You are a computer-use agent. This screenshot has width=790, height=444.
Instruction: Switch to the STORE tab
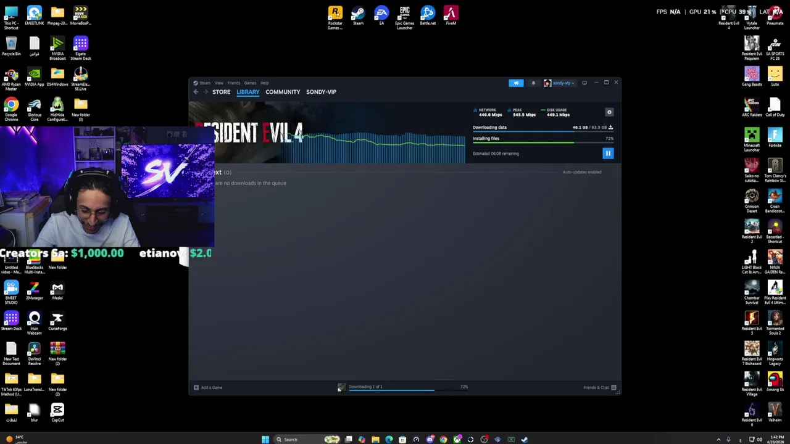coord(222,92)
